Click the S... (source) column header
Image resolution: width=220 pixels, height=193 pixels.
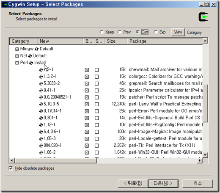(x=99, y=41)
